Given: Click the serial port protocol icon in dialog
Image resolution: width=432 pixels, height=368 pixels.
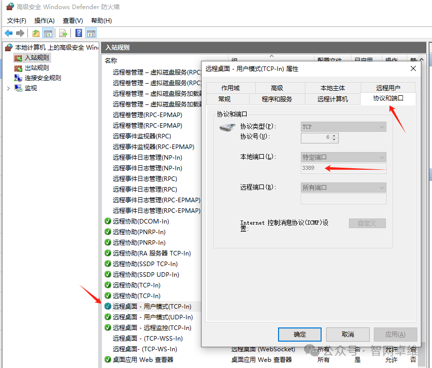Looking at the screenshot, I should (x=227, y=127).
